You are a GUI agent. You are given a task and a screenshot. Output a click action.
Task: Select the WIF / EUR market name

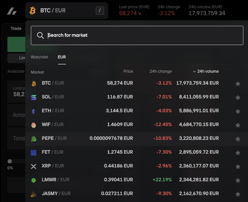[52, 125]
